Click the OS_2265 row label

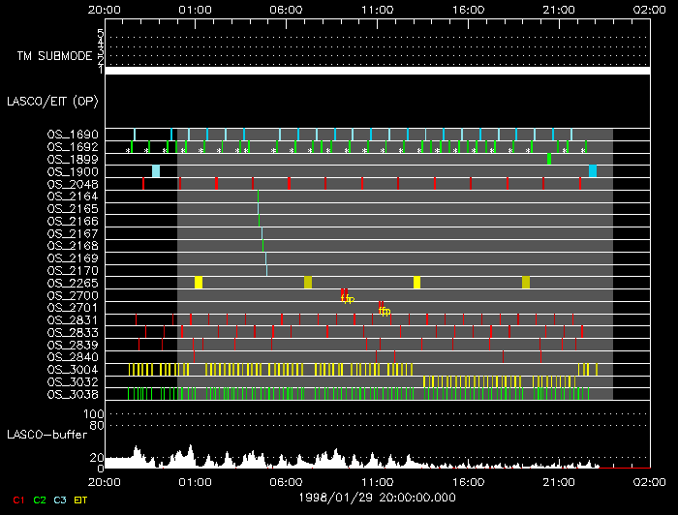coord(73,284)
